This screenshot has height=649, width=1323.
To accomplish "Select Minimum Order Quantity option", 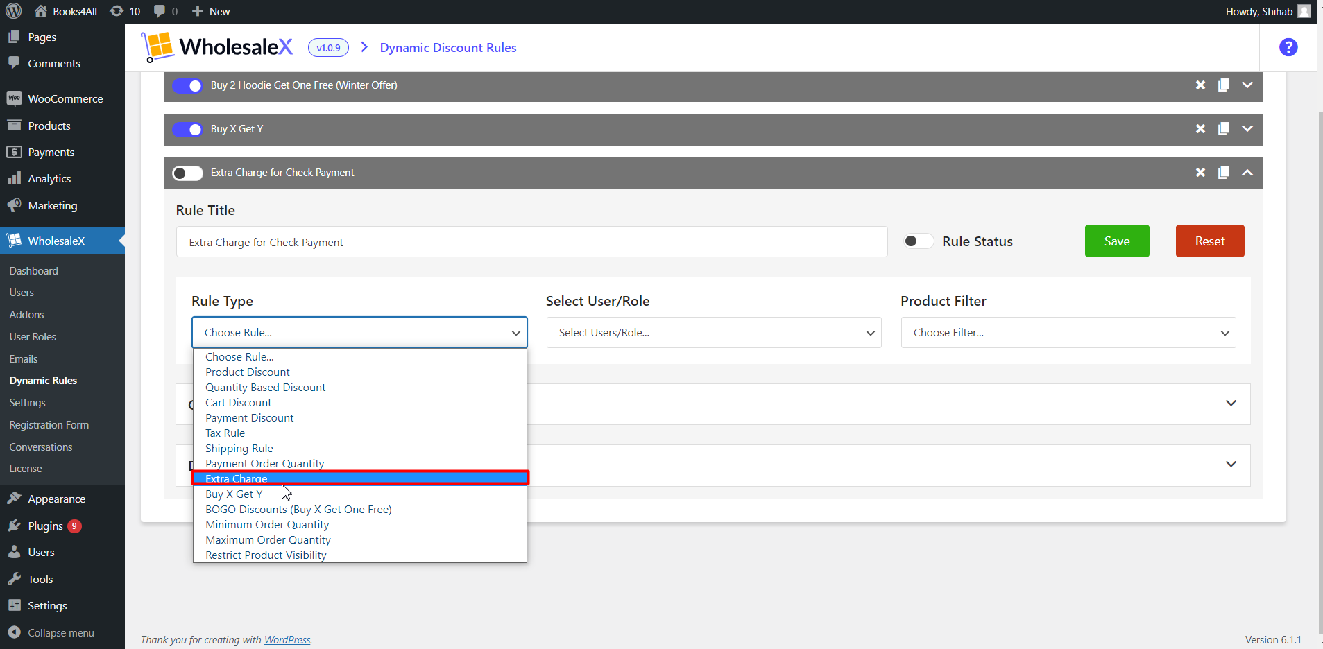I will [x=360, y=525].
